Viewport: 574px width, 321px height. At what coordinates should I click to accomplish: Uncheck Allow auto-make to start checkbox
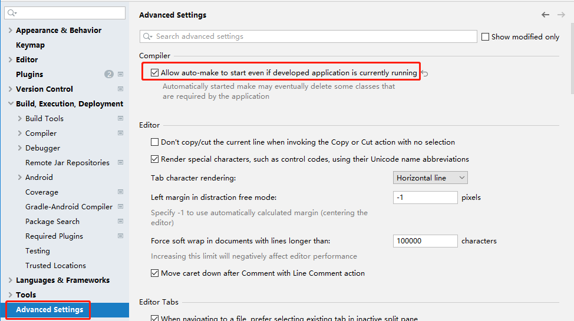pos(154,73)
